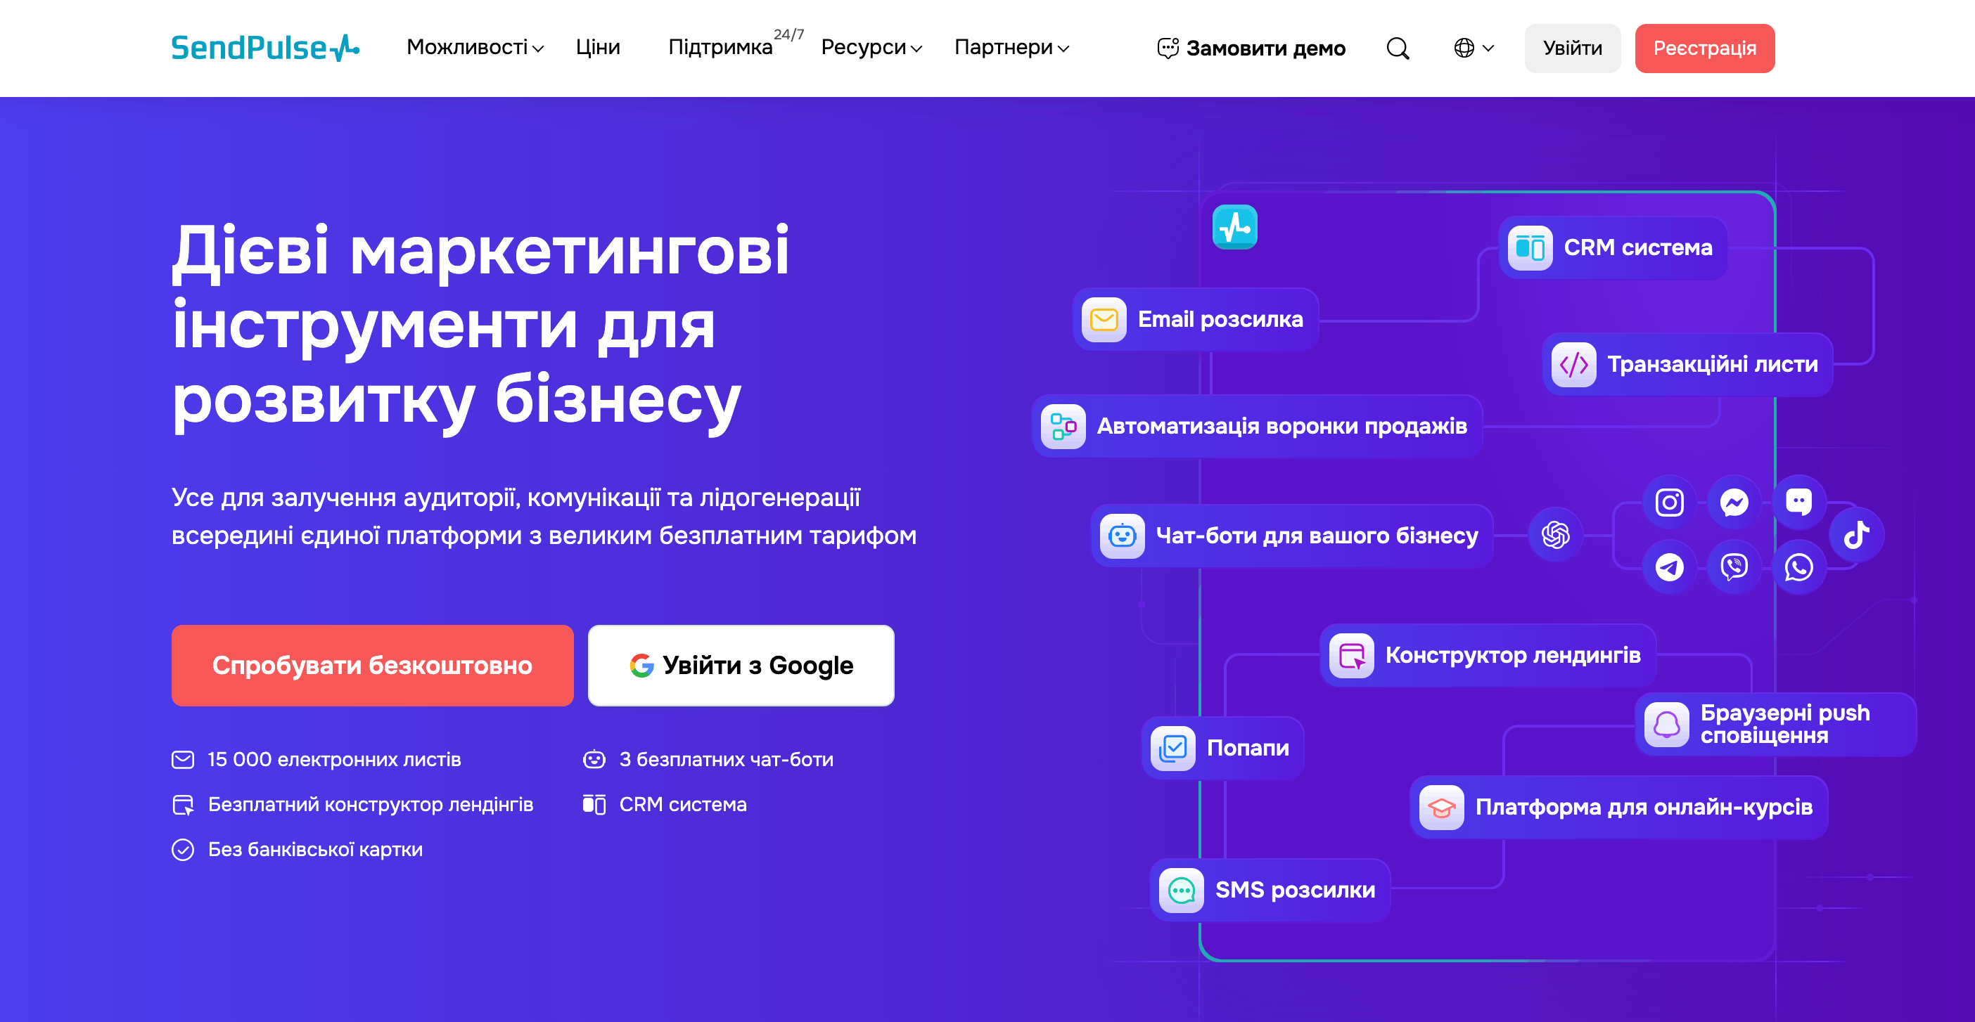Select the ChatGPT icon
This screenshot has width=1975, height=1022.
1556,534
